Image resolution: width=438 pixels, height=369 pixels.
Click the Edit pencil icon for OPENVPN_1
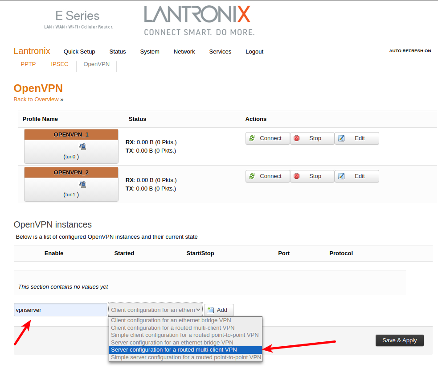coord(341,138)
